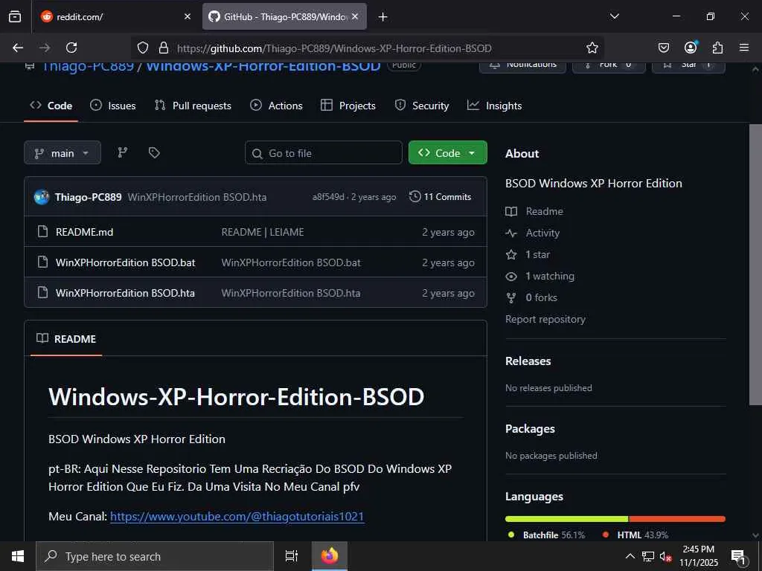Open the 1 watching link

click(540, 277)
